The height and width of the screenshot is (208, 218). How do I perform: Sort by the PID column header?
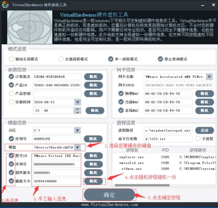[x=165, y=150]
